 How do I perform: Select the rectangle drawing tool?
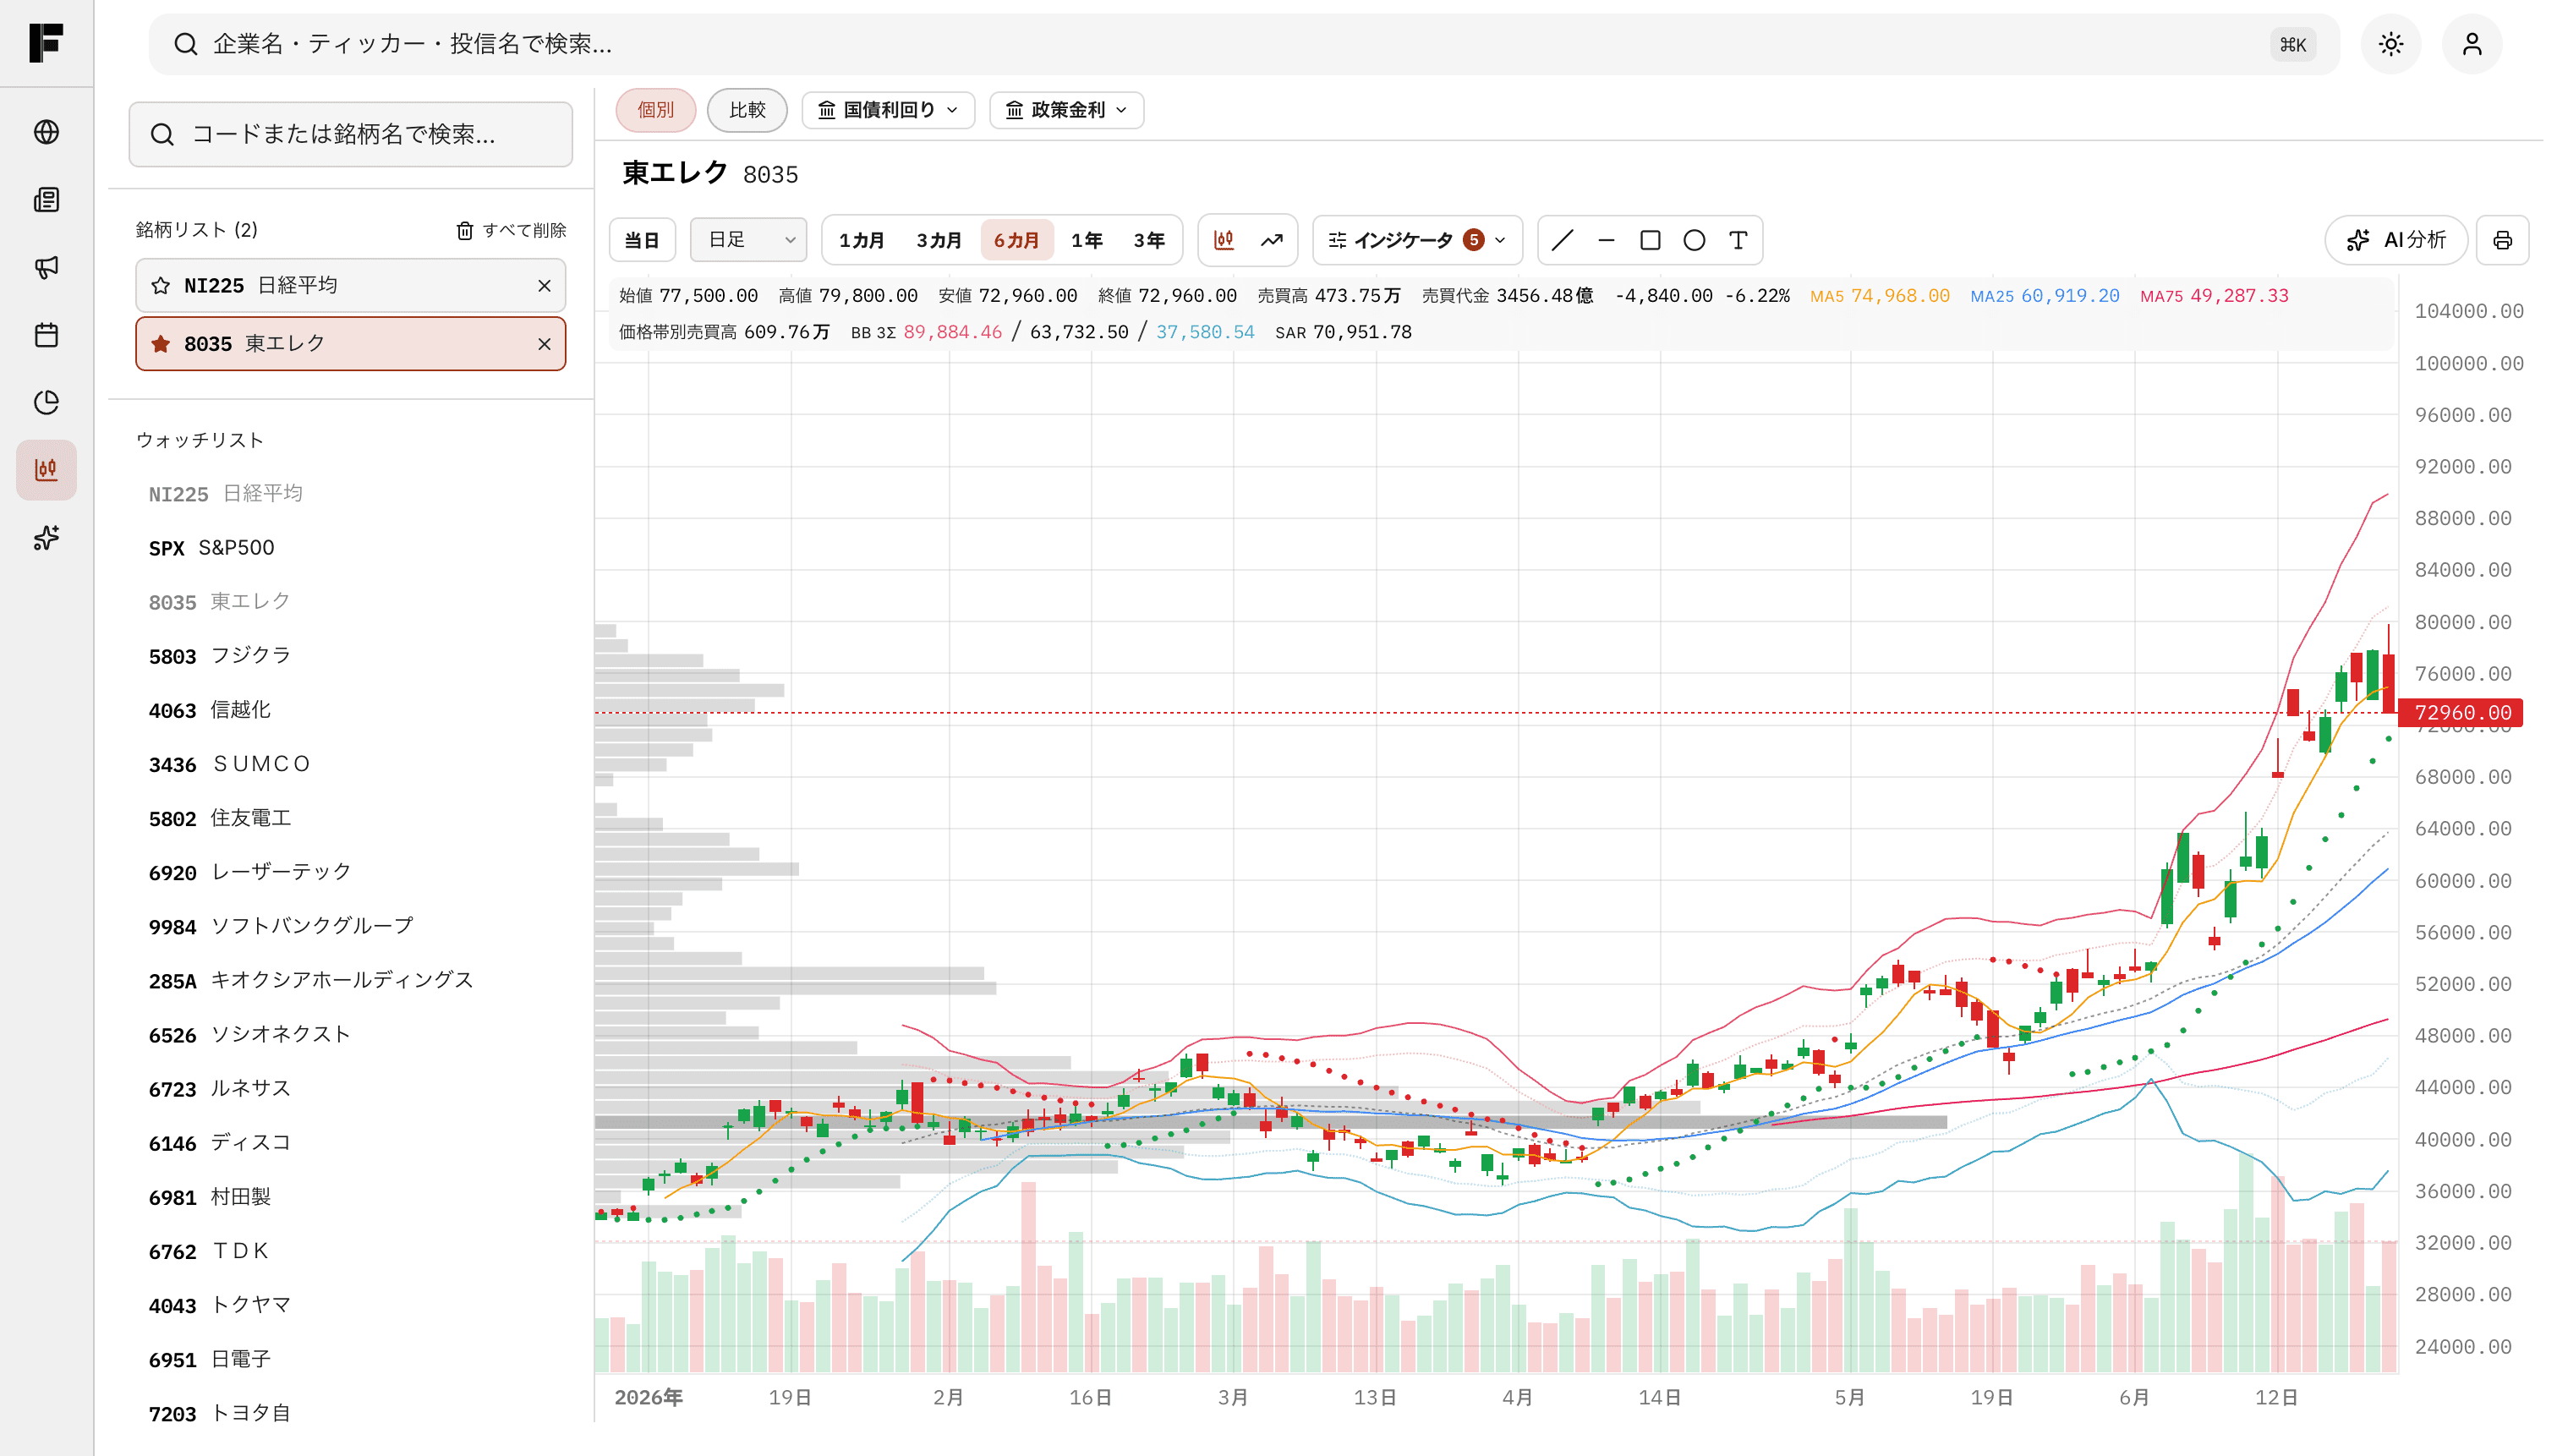point(1650,240)
